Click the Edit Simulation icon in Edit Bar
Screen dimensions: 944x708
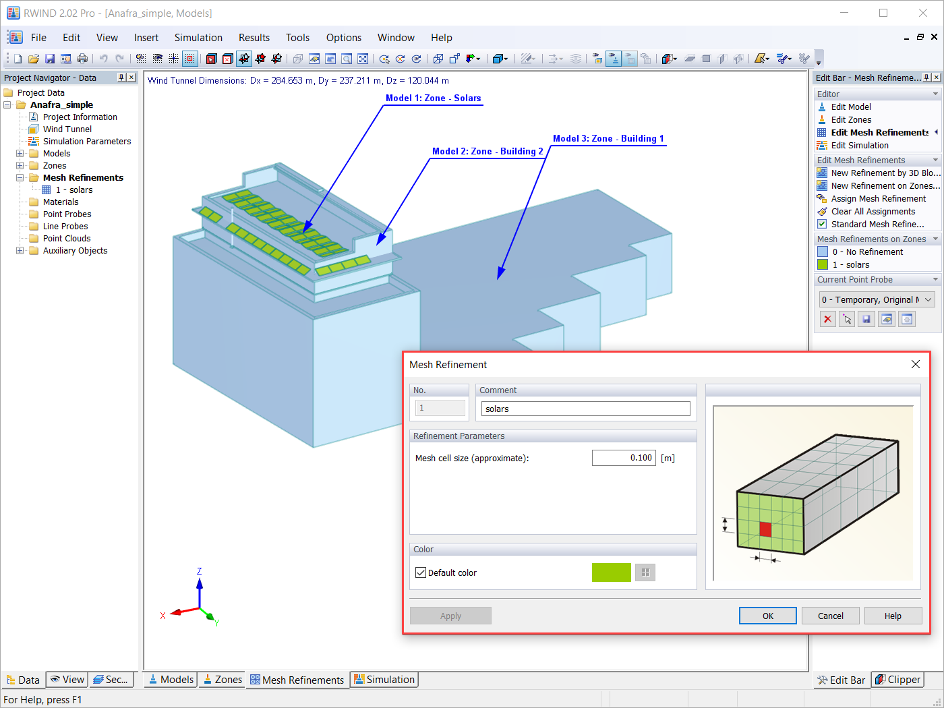pyautogui.click(x=822, y=146)
